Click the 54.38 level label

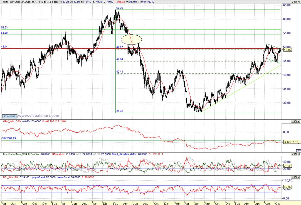click(x=4, y=33)
